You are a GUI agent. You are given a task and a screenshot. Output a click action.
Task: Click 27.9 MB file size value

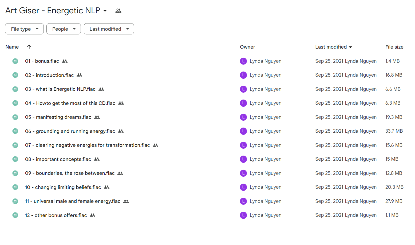[394, 201]
